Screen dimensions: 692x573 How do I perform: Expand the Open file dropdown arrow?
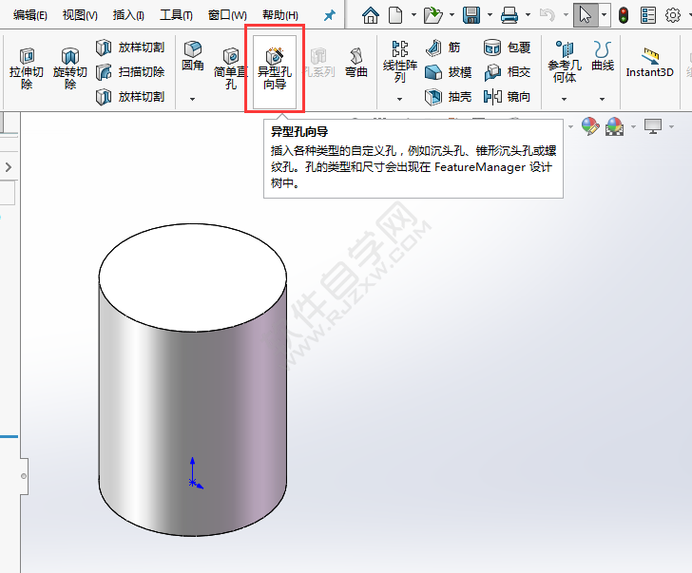tap(452, 15)
